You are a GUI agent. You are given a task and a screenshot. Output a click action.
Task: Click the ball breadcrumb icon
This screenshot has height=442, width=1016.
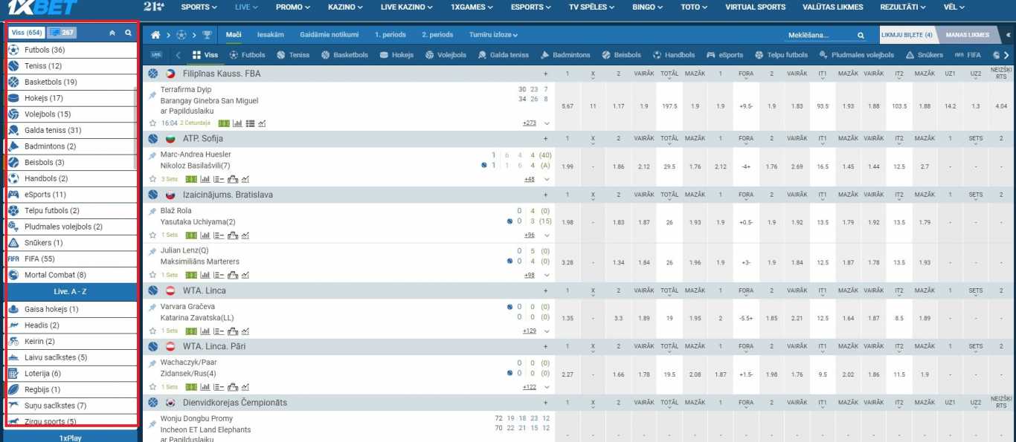coord(181,35)
